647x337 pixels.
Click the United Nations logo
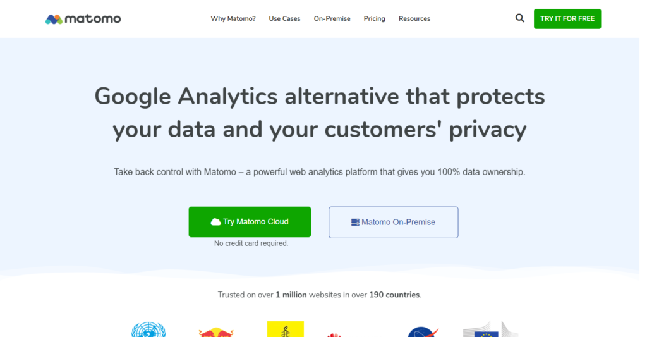point(148,330)
